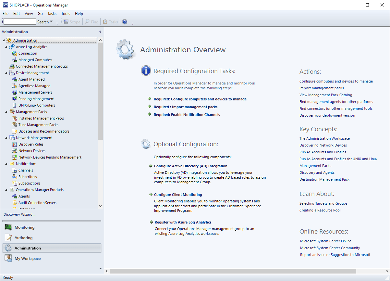The height and width of the screenshot is (281, 390).
Task: Click the Subscribers icon
Action: point(14,177)
